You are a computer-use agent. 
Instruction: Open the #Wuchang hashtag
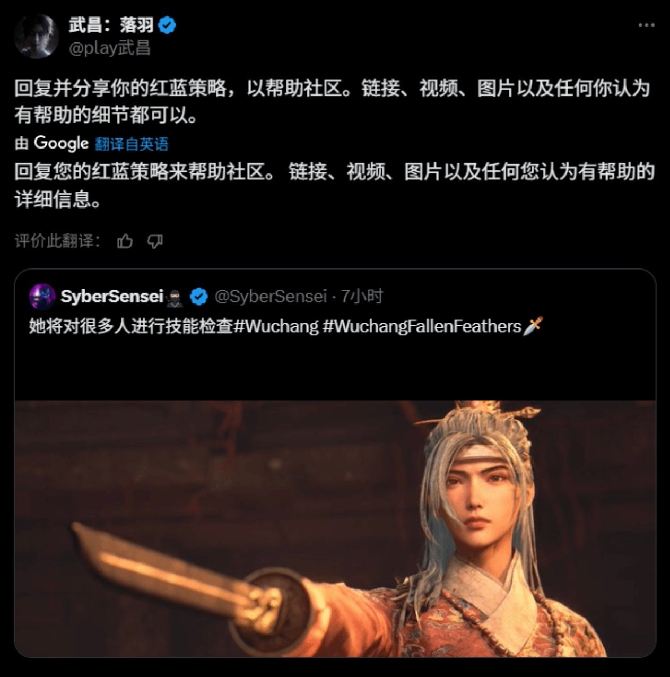pos(276,326)
